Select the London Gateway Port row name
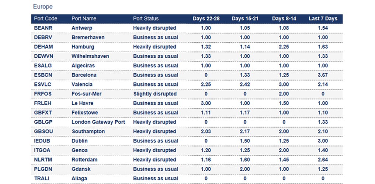This screenshot has width=375, height=184. (x=98, y=122)
